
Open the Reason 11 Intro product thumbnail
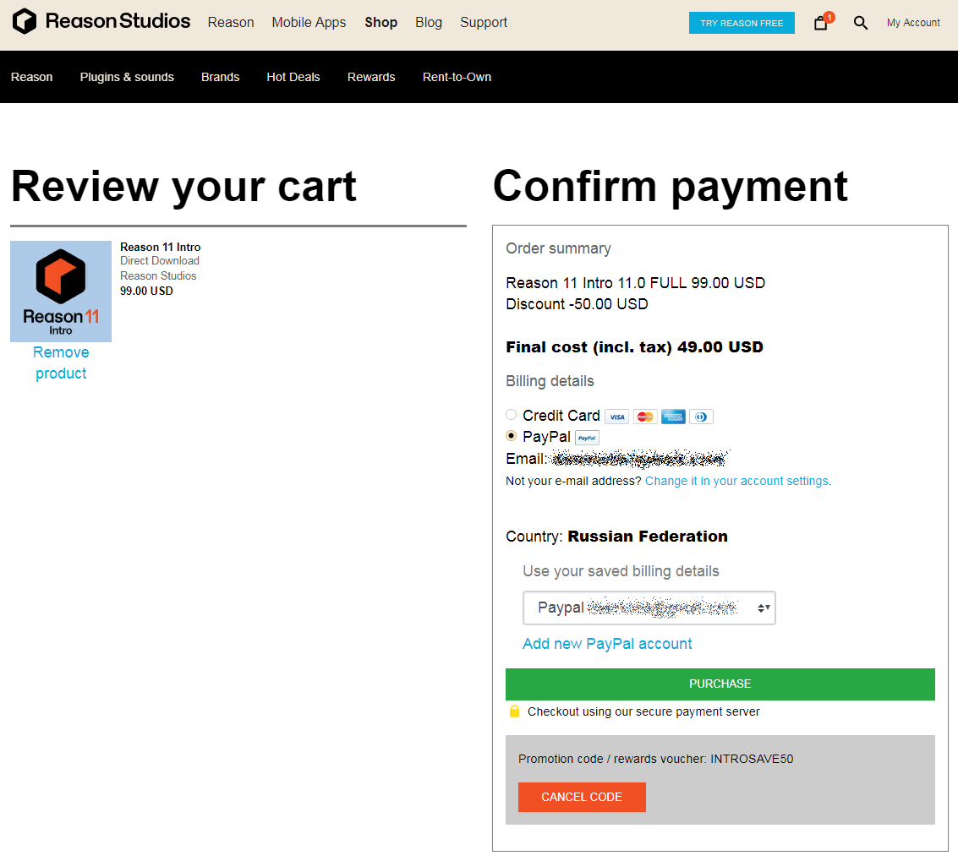[61, 292]
